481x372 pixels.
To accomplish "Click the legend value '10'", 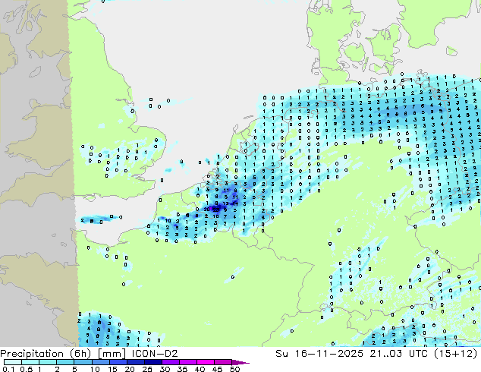I will (95, 369).
